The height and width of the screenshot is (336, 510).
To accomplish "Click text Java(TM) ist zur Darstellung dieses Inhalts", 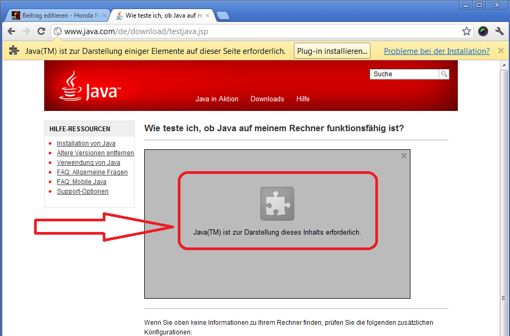I will (277, 233).
